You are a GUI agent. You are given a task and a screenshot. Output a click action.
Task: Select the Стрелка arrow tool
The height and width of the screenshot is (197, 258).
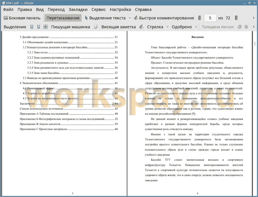[x=155, y=27]
